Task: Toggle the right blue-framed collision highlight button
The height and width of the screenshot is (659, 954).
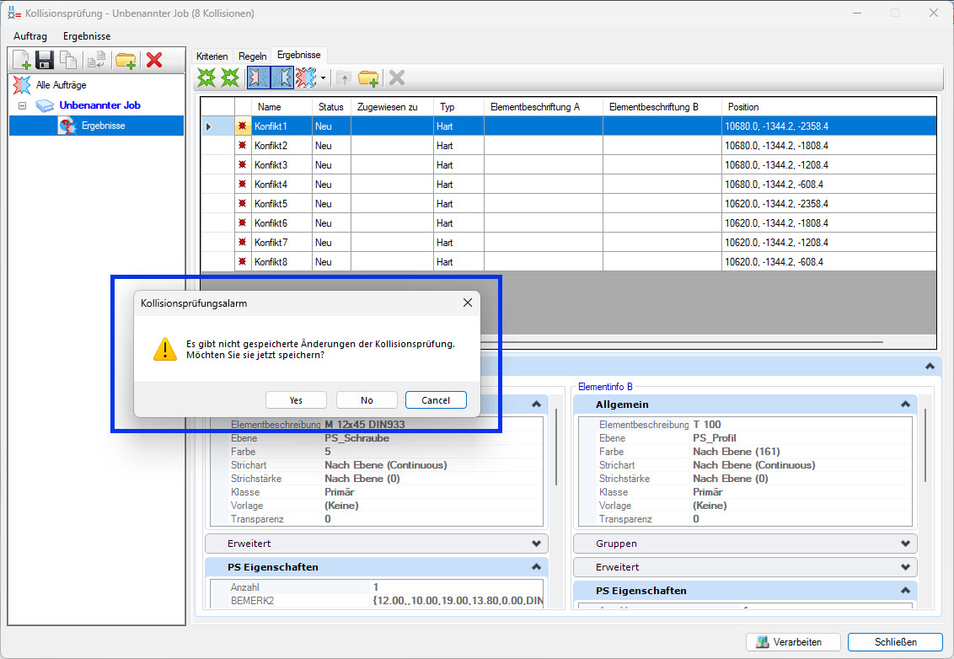Action: [282, 78]
